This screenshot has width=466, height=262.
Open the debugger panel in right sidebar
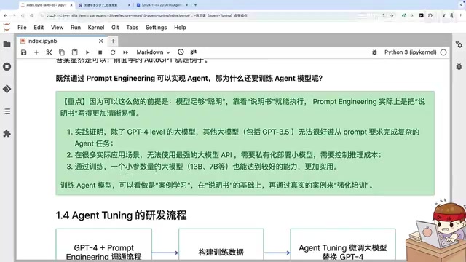coord(459,66)
